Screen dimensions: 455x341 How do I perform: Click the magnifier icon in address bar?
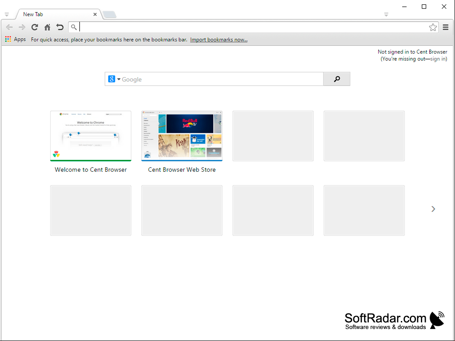click(74, 27)
